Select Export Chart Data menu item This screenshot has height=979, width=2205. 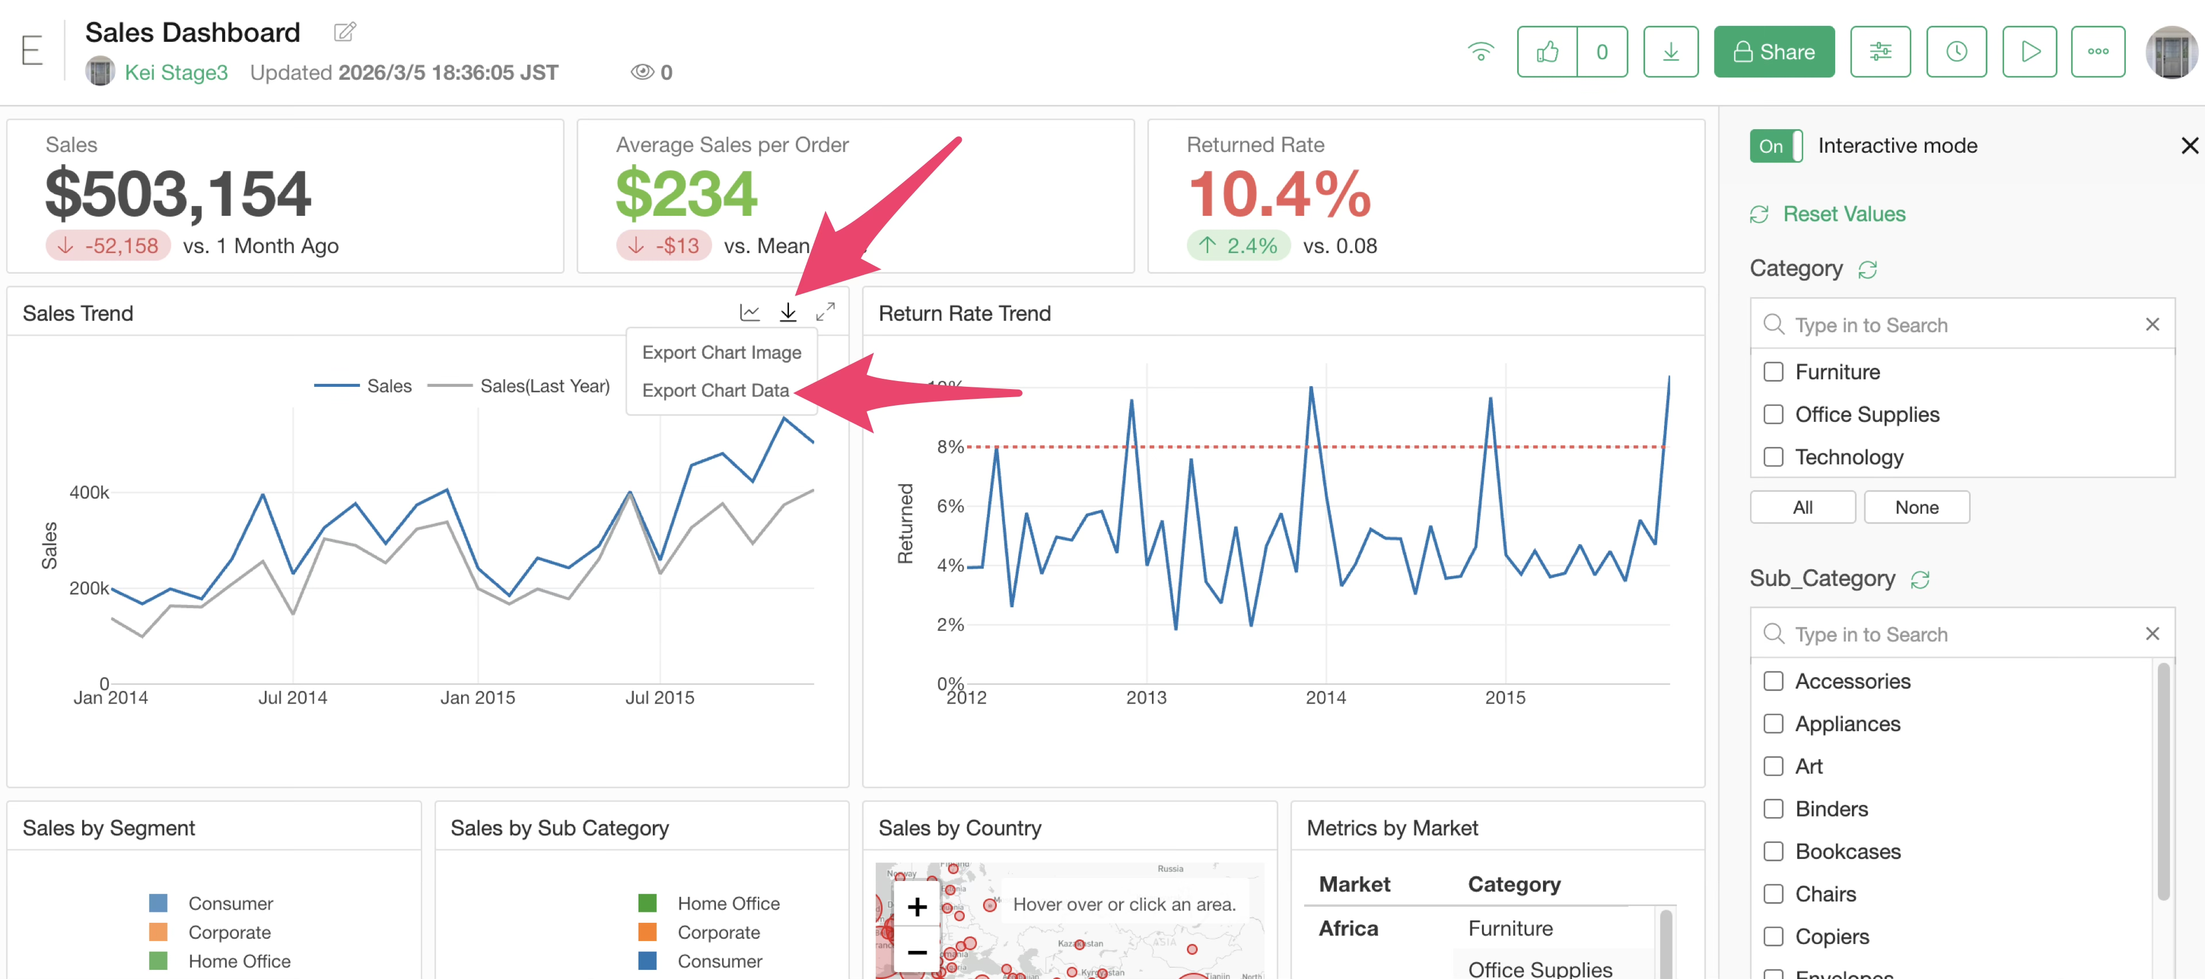(x=715, y=390)
